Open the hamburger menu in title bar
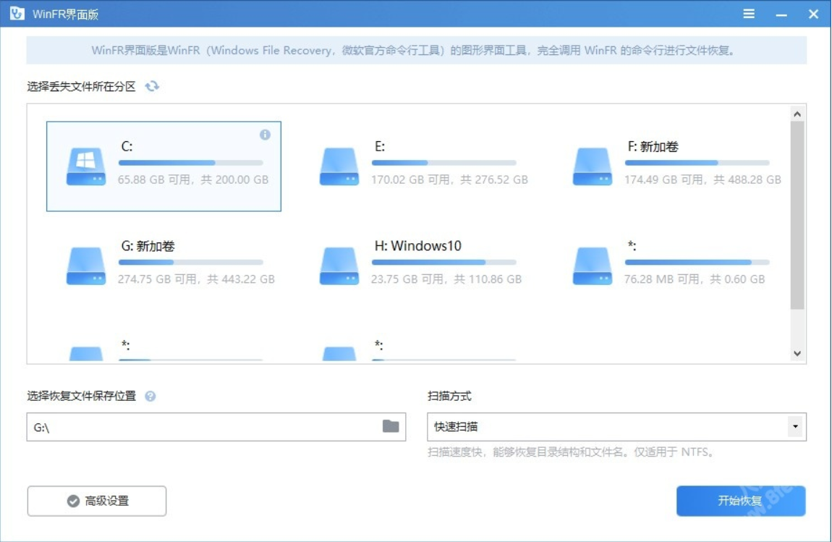This screenshot has width=832, height=542. tap(749, 14)
